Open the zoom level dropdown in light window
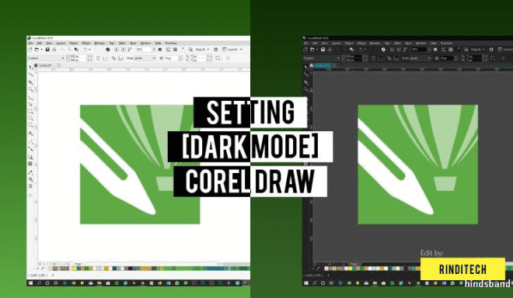Screen dimensions: 513x298 click(153, 50)
